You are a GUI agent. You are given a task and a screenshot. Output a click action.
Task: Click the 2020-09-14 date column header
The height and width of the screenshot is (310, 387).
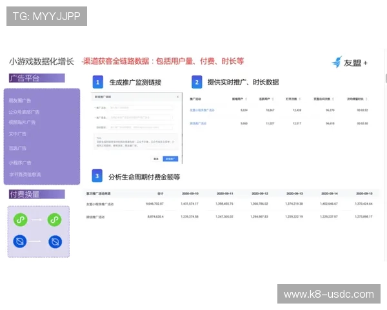point(329,194)
